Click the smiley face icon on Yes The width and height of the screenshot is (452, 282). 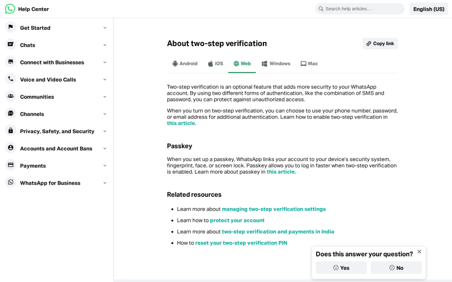tap(336, 268)
